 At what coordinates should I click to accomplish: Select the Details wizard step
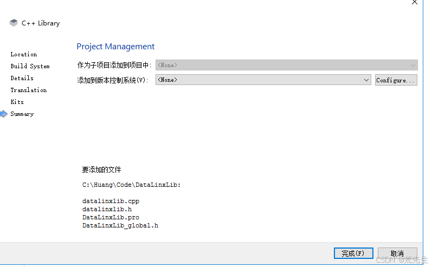click(22, 78)
